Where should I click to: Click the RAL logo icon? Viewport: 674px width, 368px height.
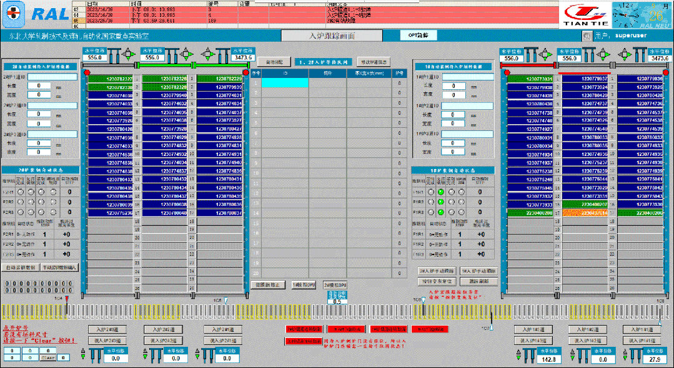coord(14,14)
